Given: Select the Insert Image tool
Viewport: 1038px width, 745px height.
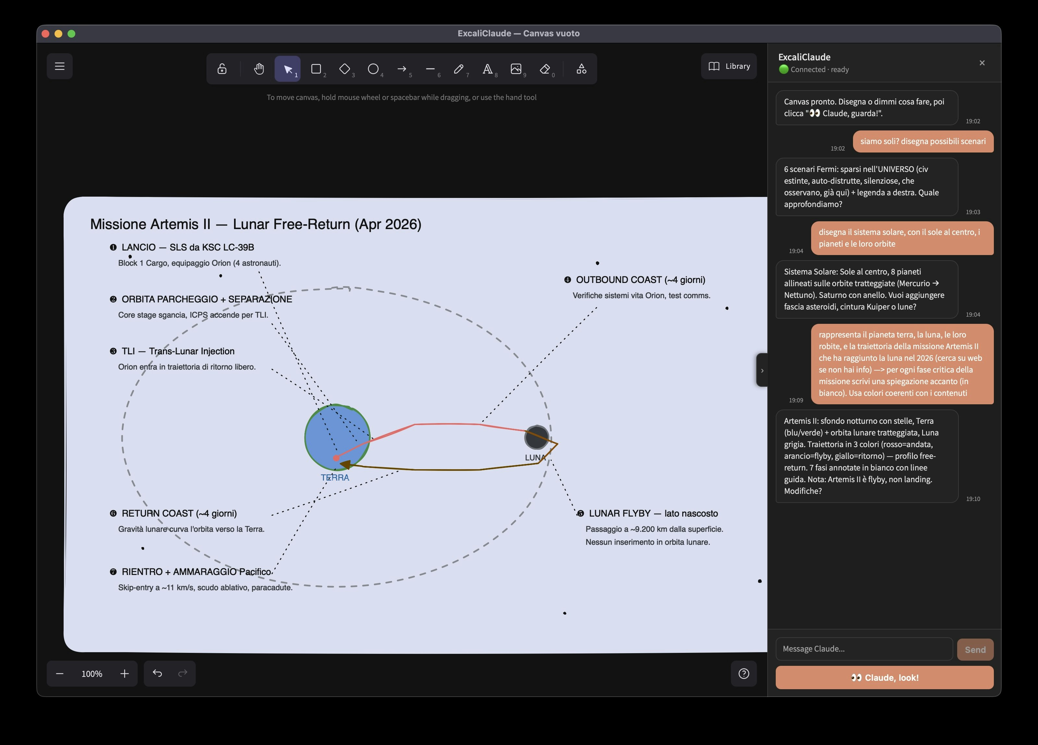Looking at the screenshot, I should pos(516,69).
